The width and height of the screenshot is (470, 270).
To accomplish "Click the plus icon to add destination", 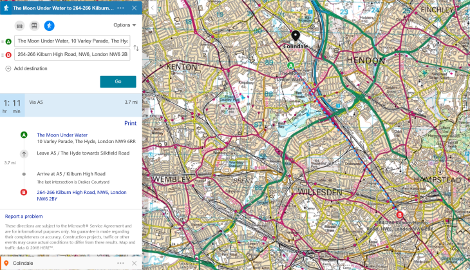I will click(8, 68).
